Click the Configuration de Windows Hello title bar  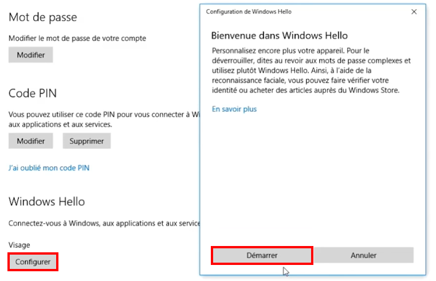(306, 11)
